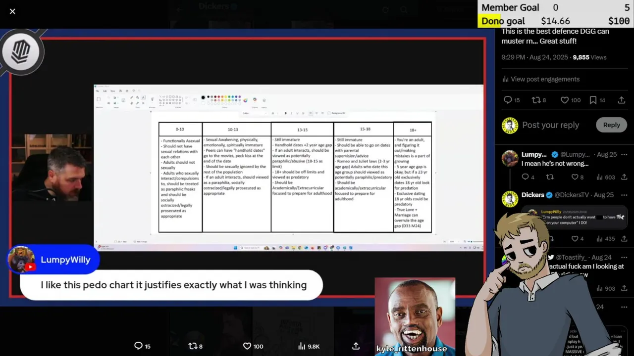Click the share icon beside the bookmark count

622,100
